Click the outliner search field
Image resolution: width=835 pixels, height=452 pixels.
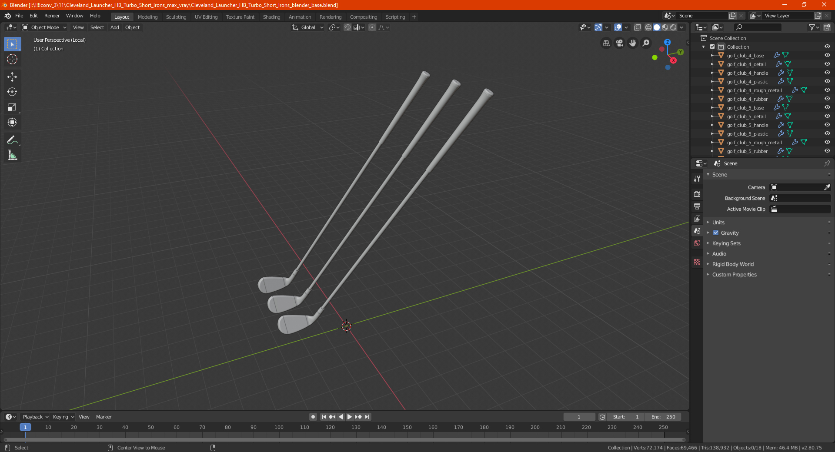click(757, 27)
